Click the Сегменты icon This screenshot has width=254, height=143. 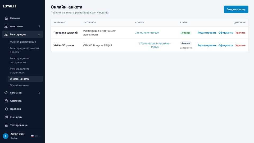(6, 101)
